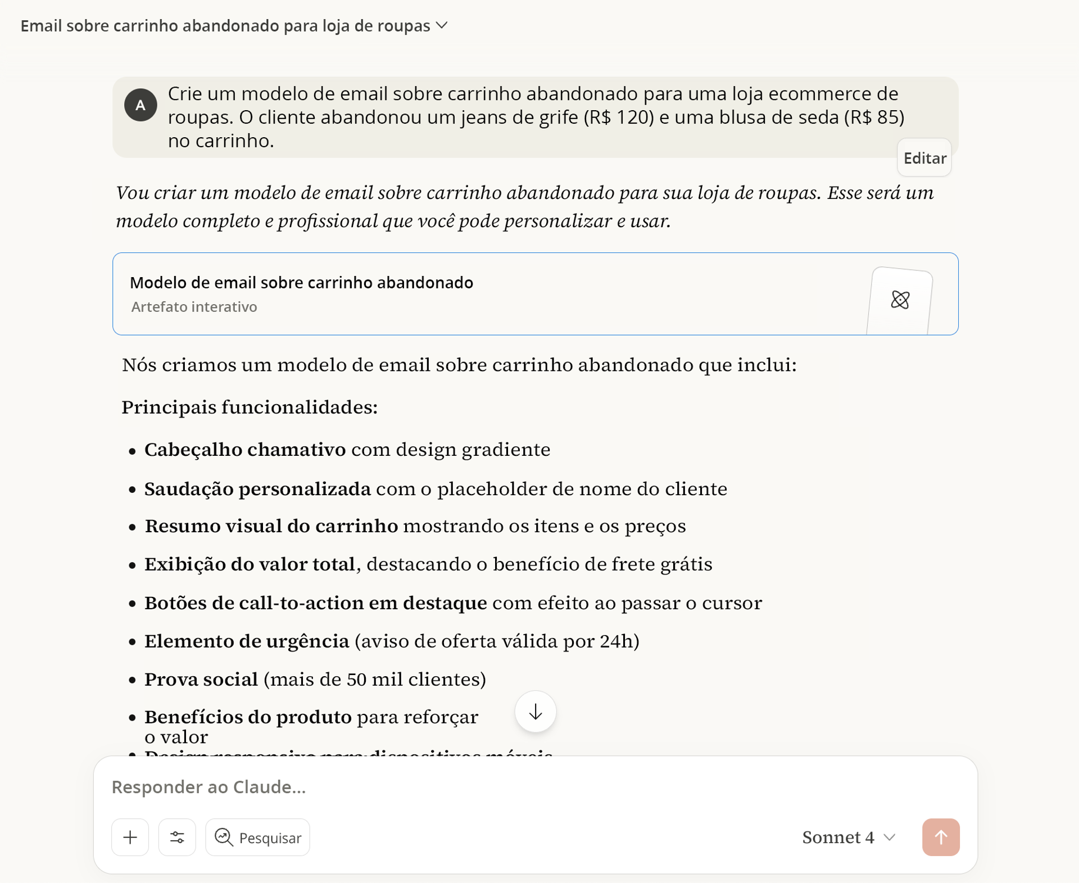Expand the chat title chevron
The image size is (1079, 883).
[x=442, y=25]
